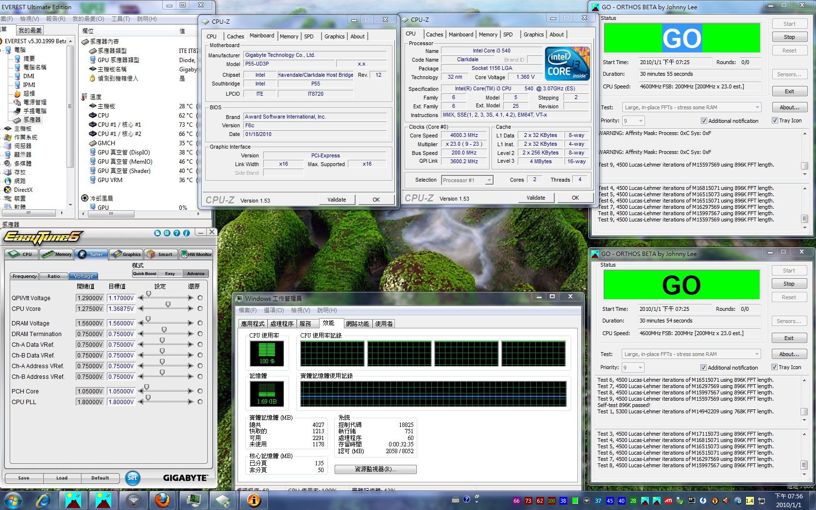This screenshot has height=510, width=816.
Task: Select 電源管理 item in EVEREST tree
Action: (x=35, y=102)
